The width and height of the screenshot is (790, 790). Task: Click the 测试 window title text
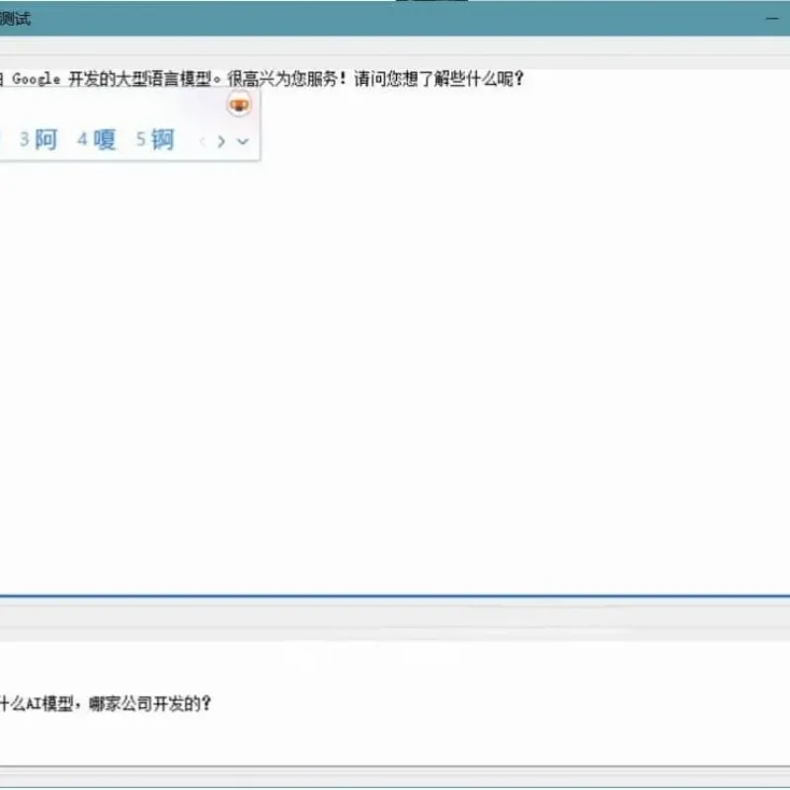point(15,19)
